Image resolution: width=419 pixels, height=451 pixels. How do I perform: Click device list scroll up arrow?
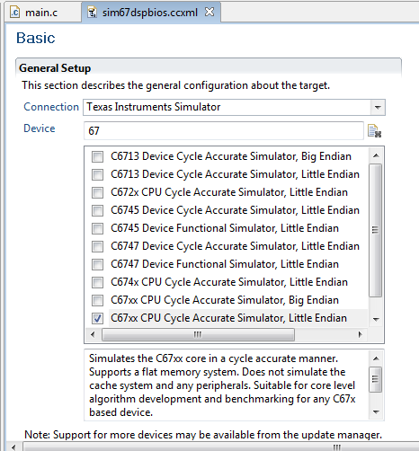tap(376, 155)
